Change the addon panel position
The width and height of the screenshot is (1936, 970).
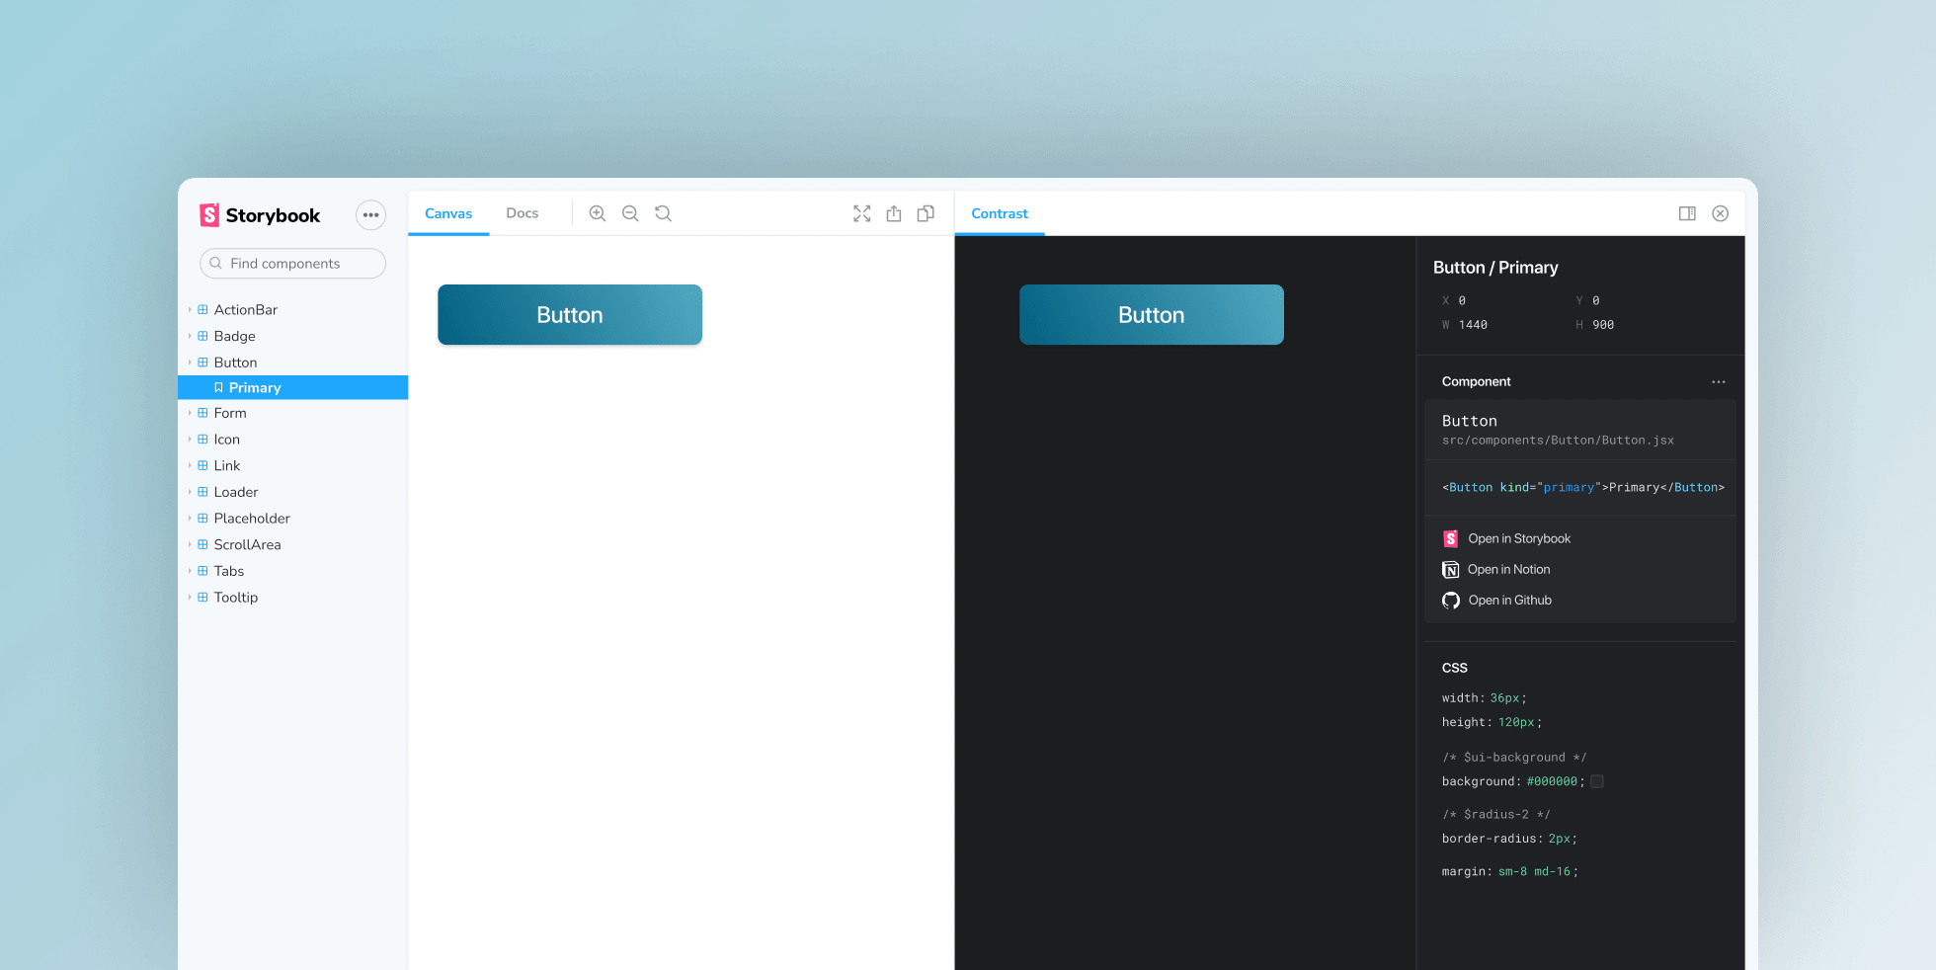(x=1687, y=213)
